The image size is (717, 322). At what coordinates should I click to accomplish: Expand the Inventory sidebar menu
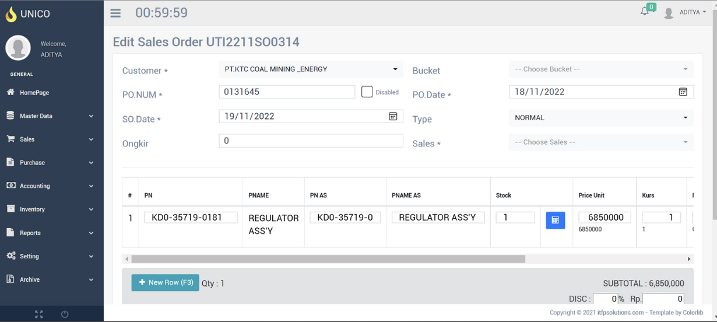51,209
